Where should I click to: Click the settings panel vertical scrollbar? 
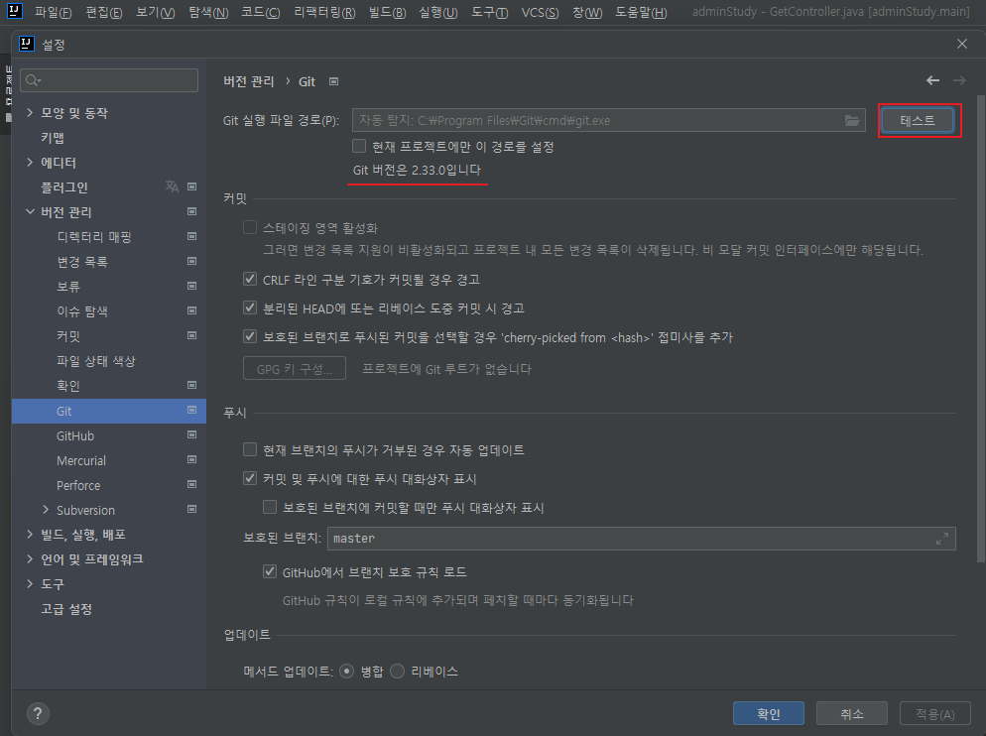point(980,327)
